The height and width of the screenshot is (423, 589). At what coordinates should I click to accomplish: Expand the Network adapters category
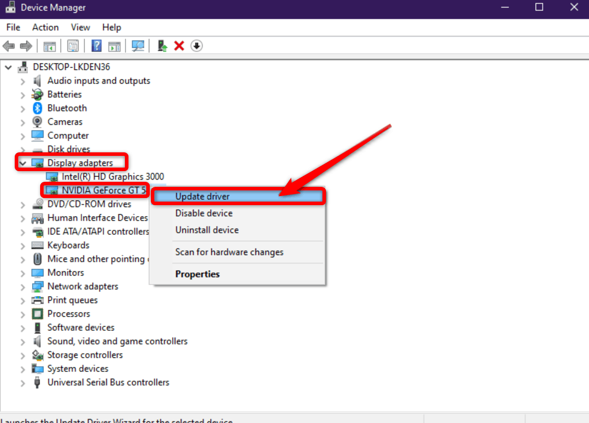(22, 286)
